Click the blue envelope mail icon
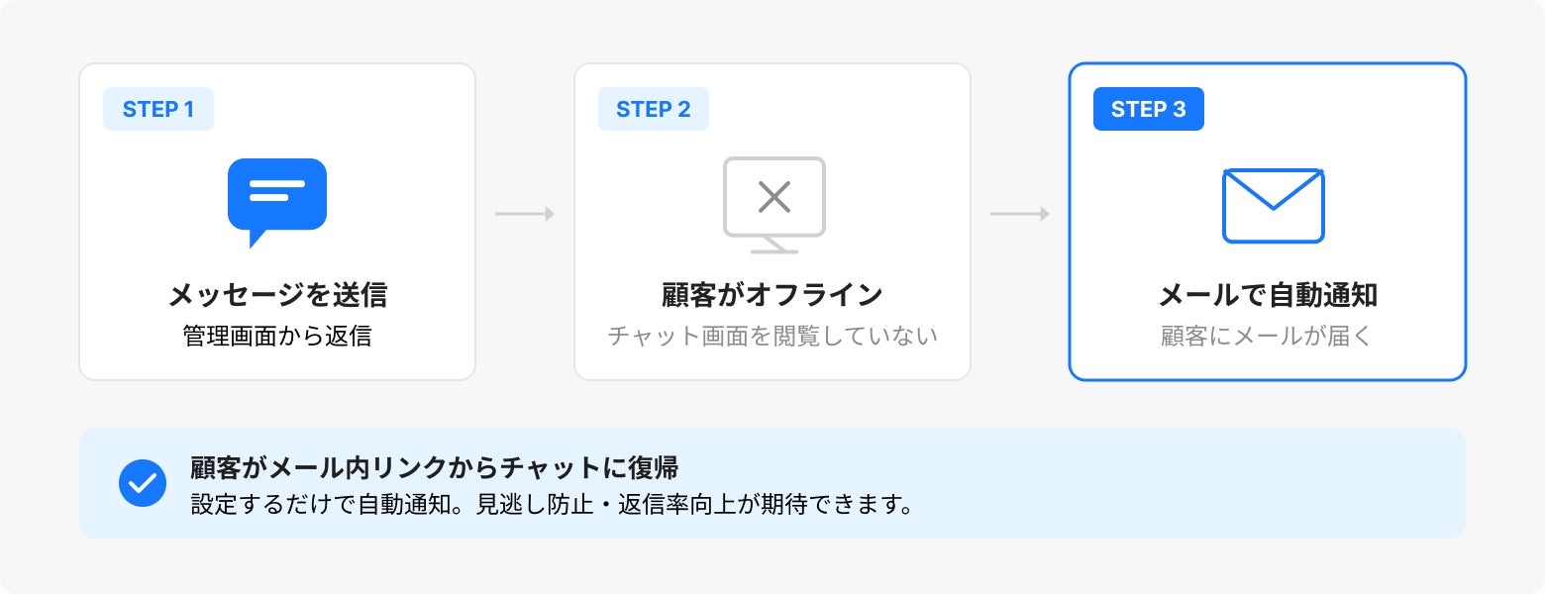 pos(1273,206)
